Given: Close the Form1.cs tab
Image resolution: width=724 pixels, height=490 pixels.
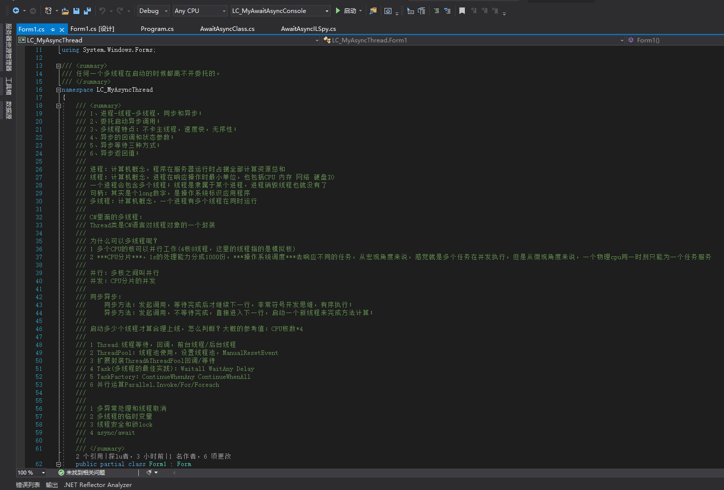Looking at the screenshot, I should pos(62,29).
